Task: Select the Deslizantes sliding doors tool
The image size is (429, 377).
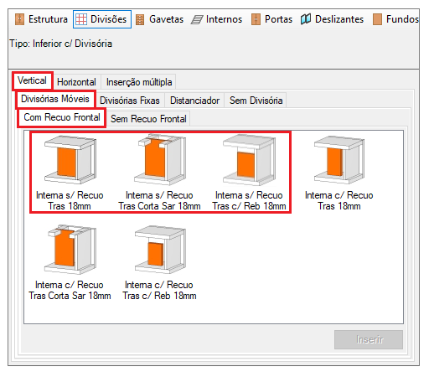Action: [332, 19]
